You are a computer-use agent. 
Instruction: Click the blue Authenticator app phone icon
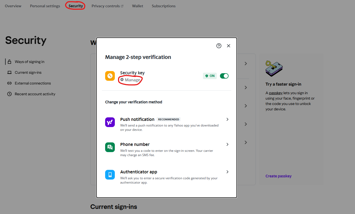tap(110, 175)
